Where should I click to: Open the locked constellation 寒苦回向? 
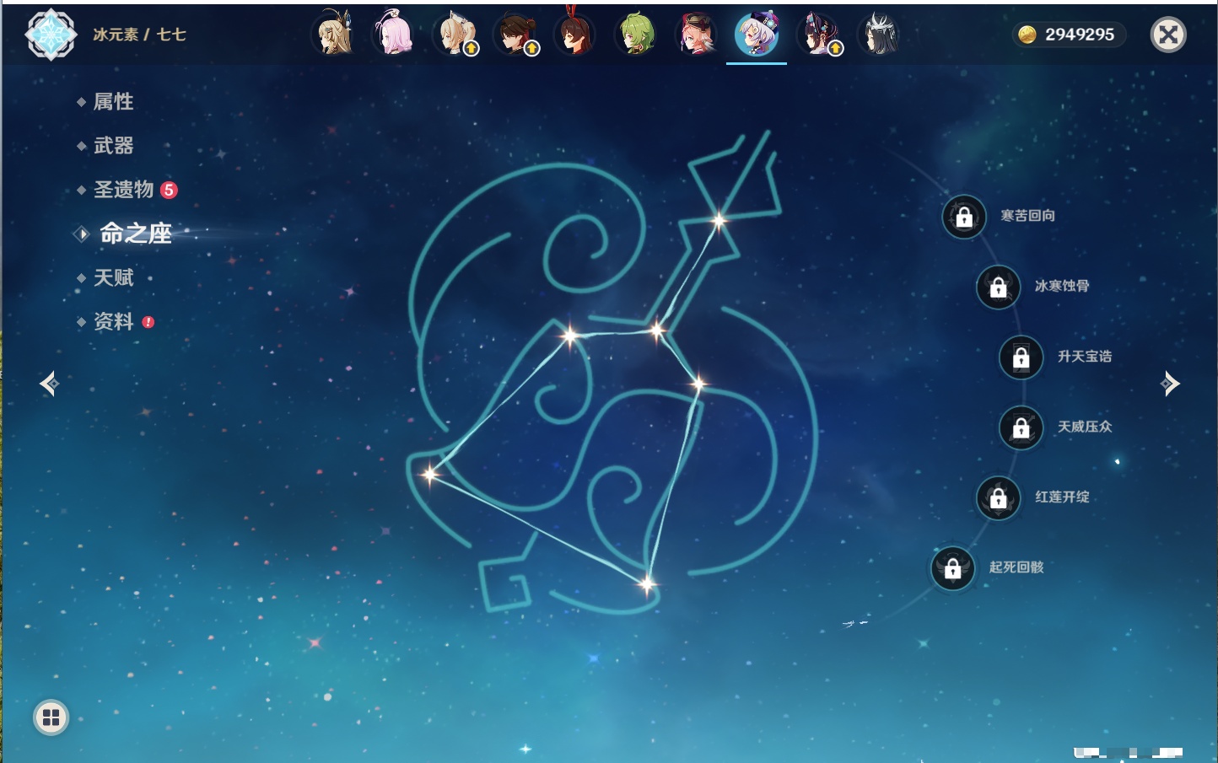[x=964, y=218]
